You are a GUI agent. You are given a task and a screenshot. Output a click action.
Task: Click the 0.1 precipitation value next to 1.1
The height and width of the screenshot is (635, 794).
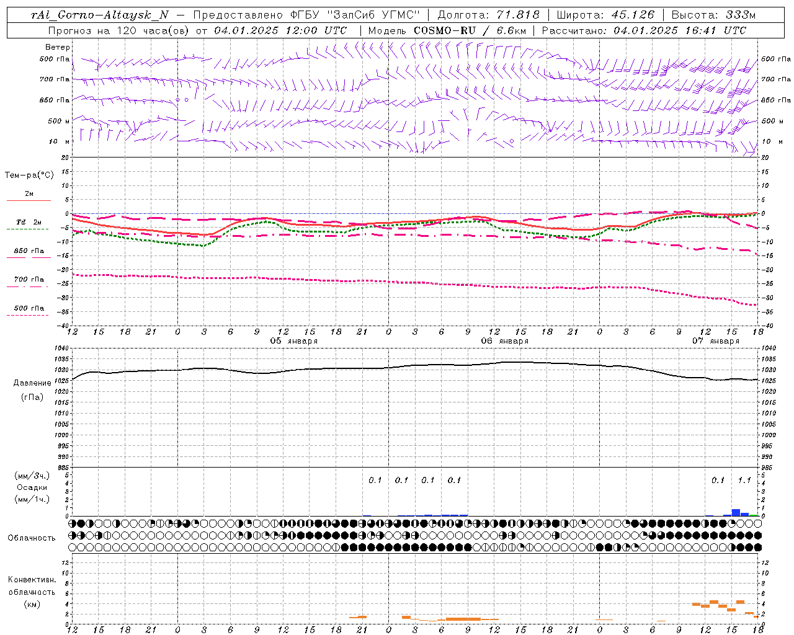(718, 480)
